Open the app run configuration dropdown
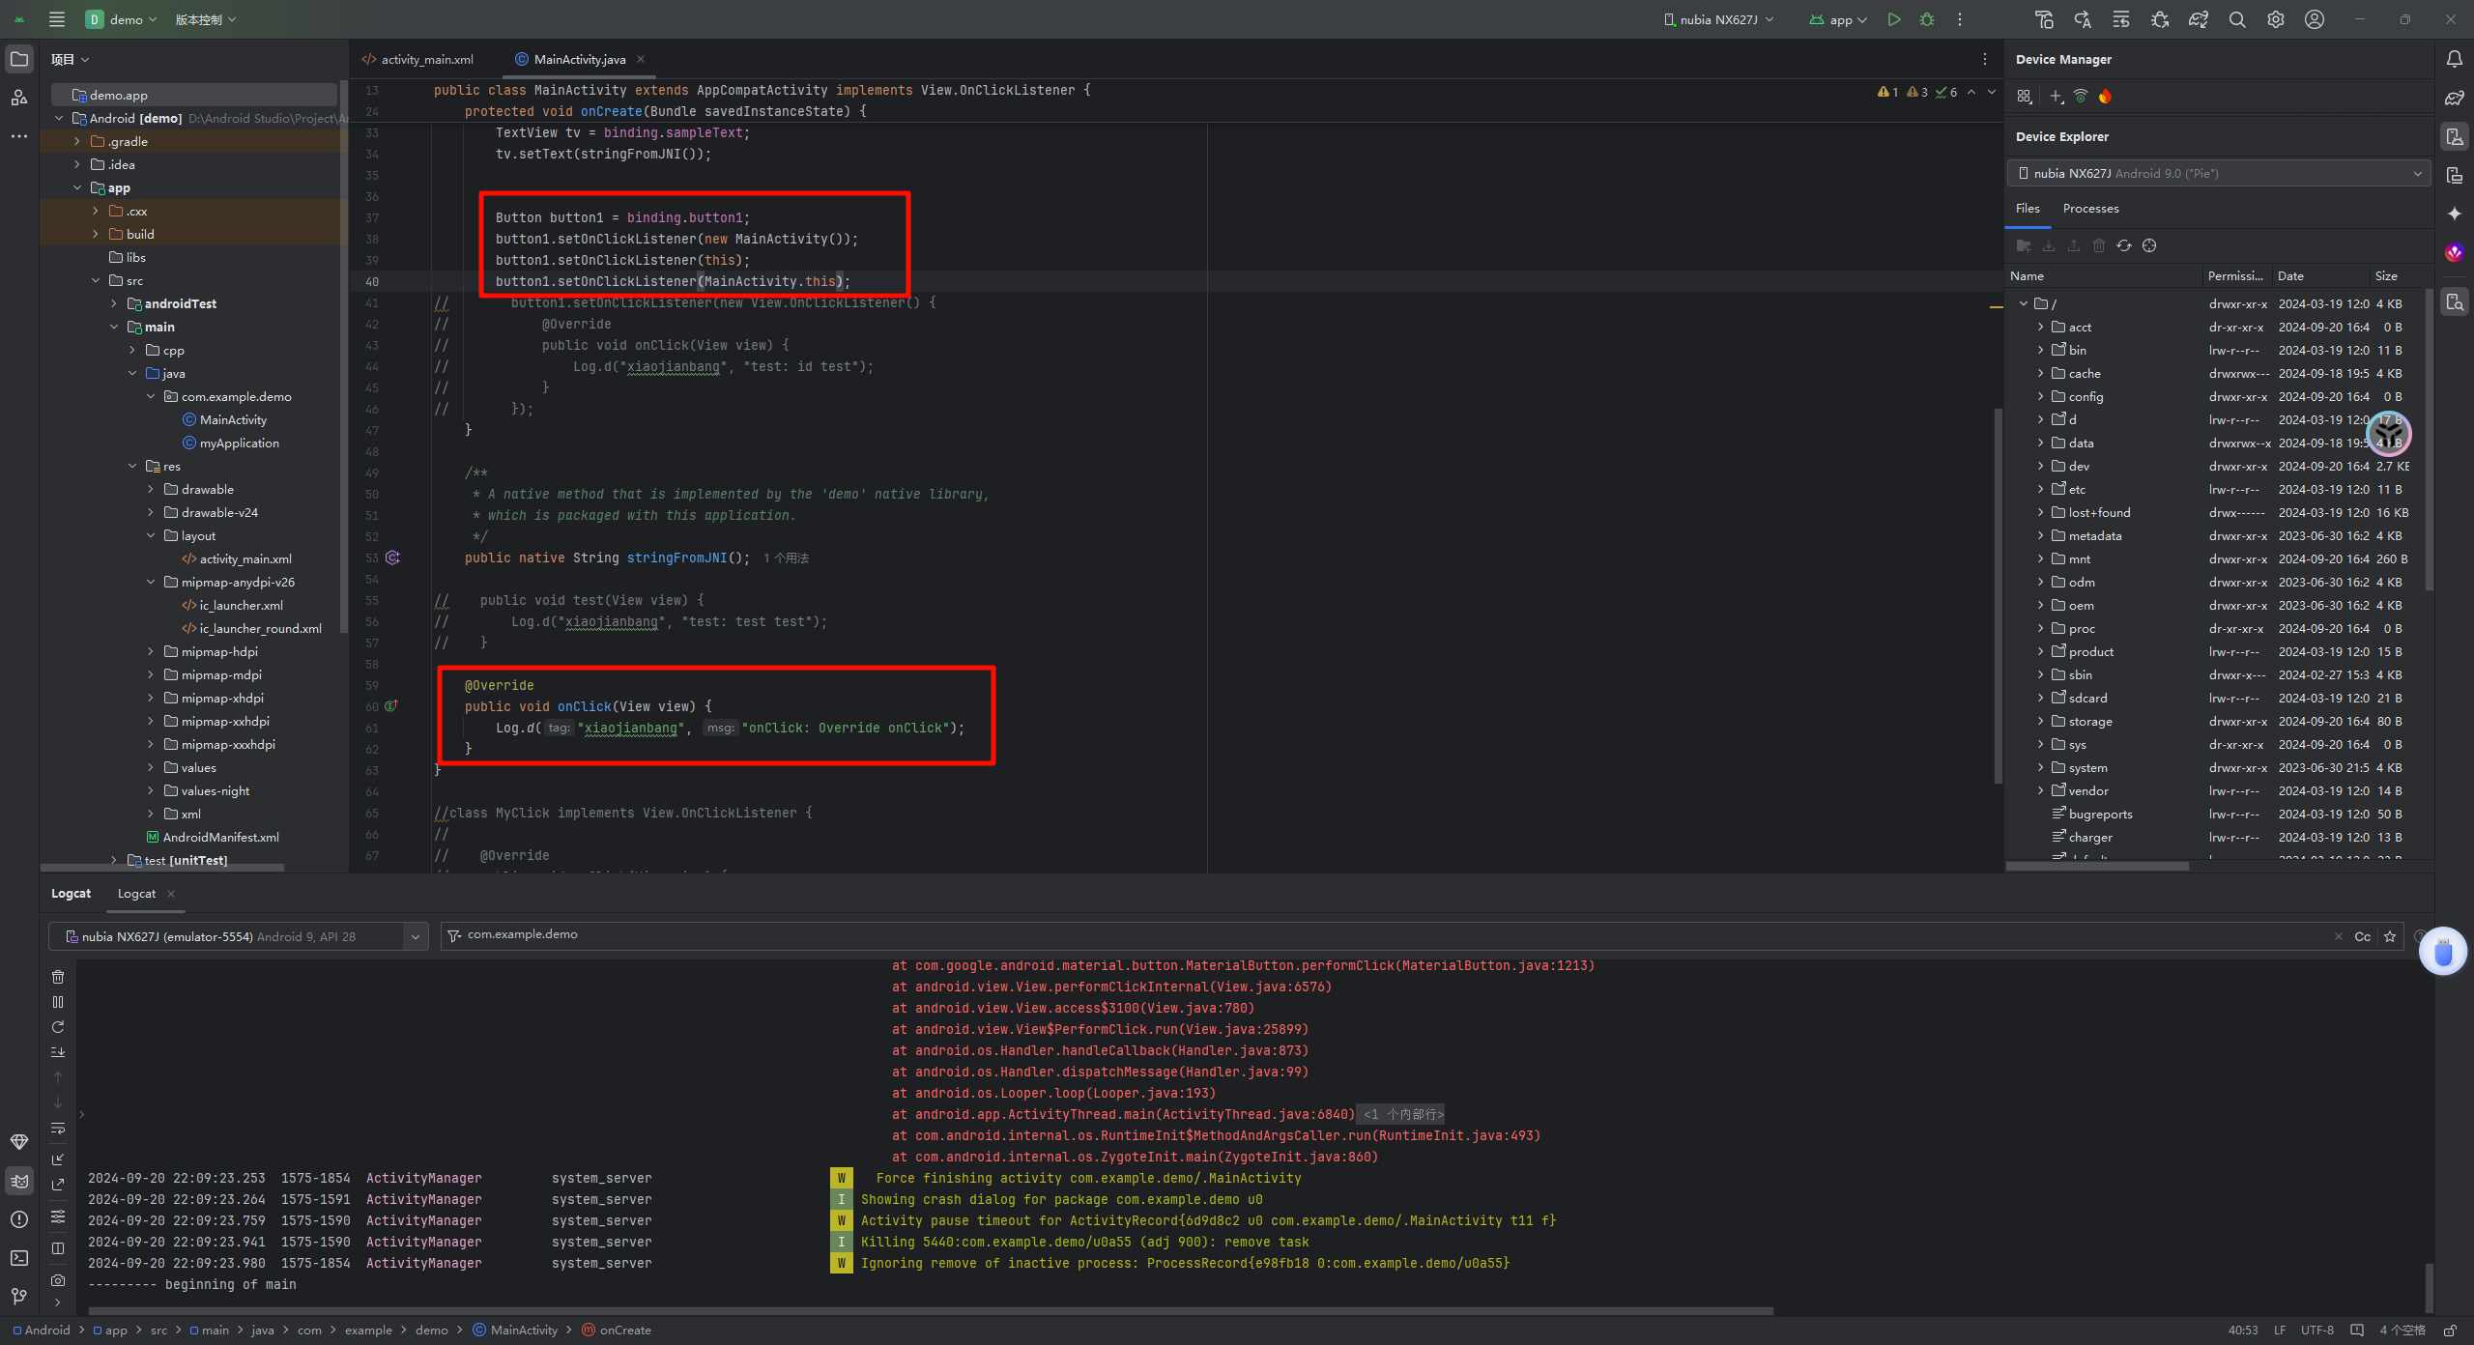Screen dimensions: 2474x1345 coord(1839,19)
